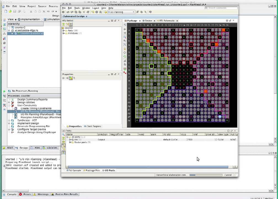Switch to the Tcl Console tab
278x199 pixels.
pyautogui.click(x=74, y=170)
